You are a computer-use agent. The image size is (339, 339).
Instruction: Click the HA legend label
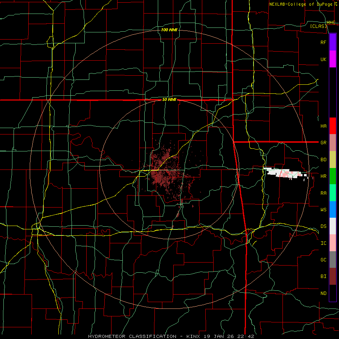click(x=323, y=126)
